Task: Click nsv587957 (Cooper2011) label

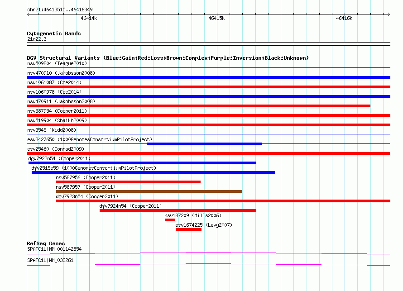Action: tap(86, 187)
